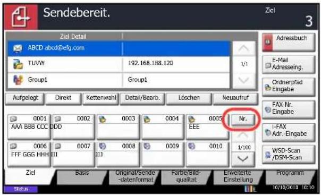Open the Adressbuch
The width and height of the screenshot is (321, 195).
pos(289,42)
